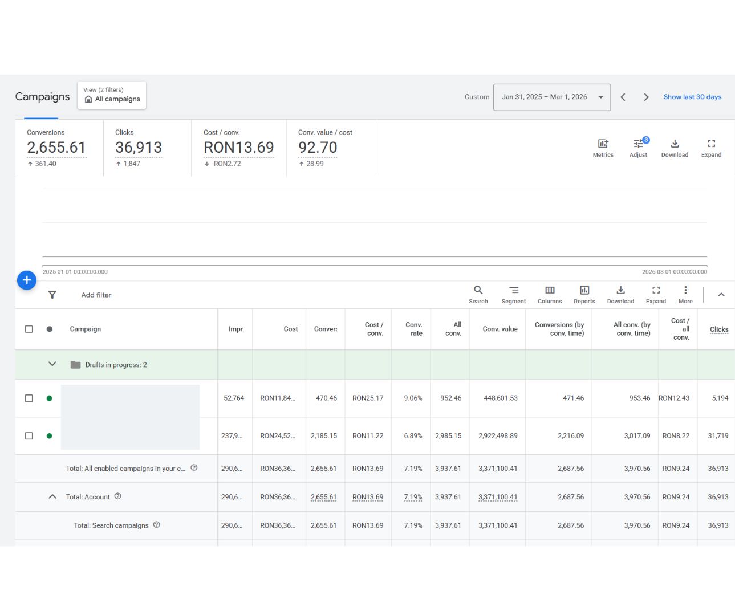Open Search in the table toolbar
Screen dimensions: 735x607
(478, 295)
